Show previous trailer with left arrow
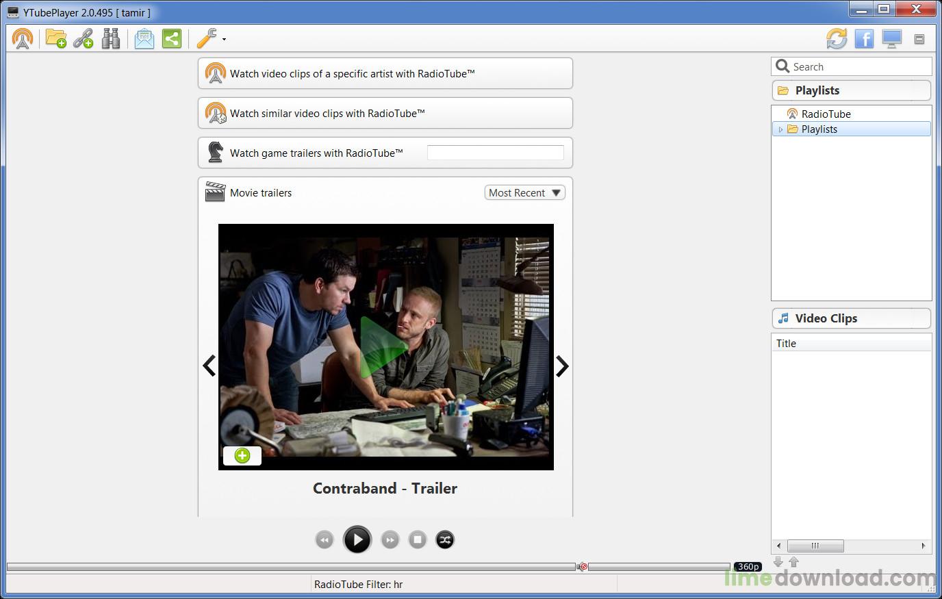 click(x=209, y=366)
